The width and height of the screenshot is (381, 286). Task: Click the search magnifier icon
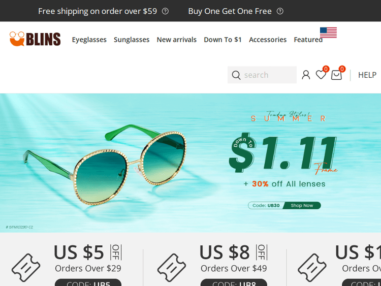click(236, 75)
